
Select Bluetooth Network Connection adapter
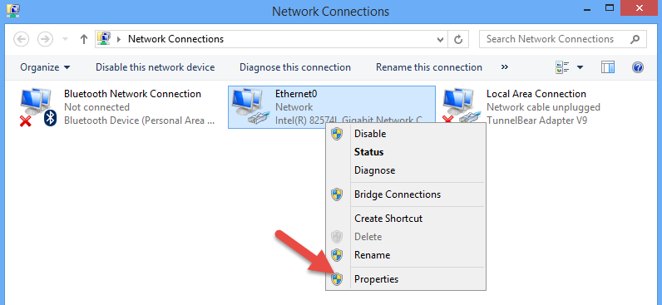[x=118, y=107]
